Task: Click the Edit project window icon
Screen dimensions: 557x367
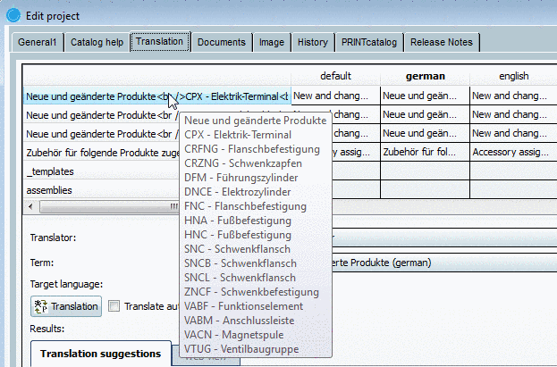Action: [x=13, y=15]
